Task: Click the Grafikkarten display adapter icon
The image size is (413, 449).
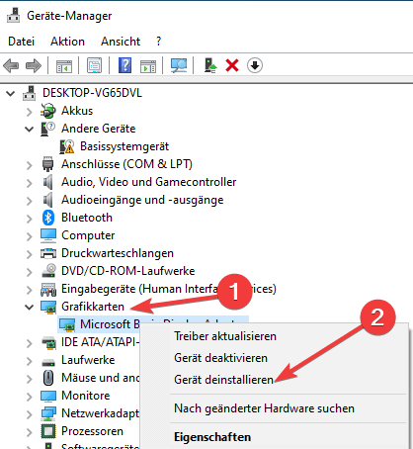Action: (48, 307)
